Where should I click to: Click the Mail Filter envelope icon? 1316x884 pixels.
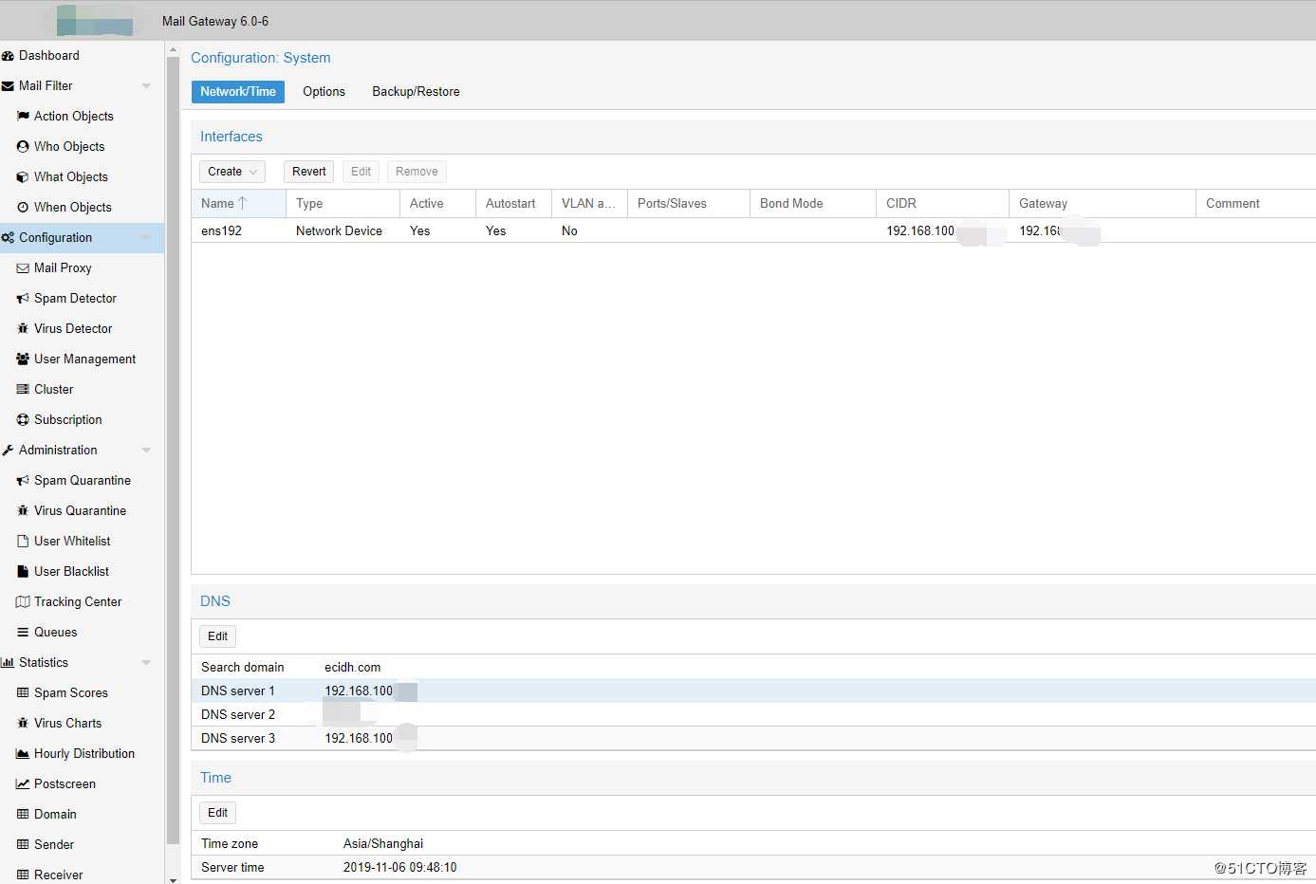point(8,86)
